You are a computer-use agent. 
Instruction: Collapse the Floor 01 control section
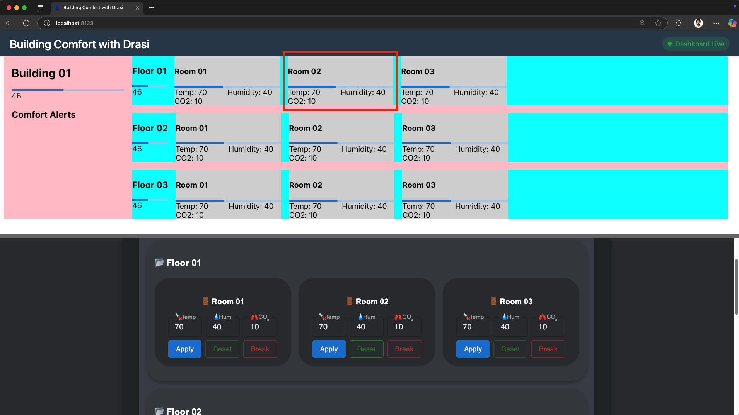[x=183, y=263]
